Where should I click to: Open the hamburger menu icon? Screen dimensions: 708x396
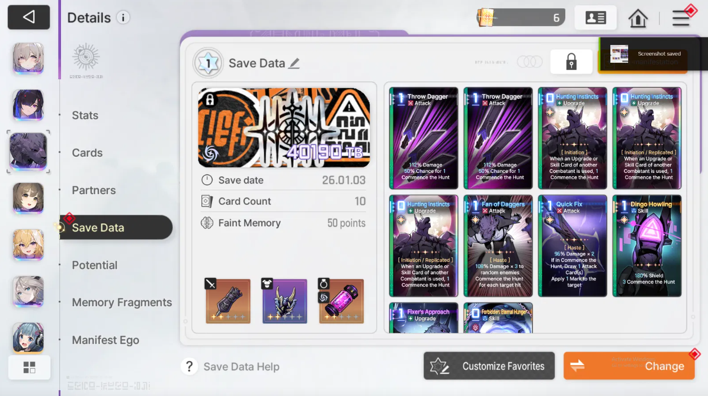click(681, 18)
